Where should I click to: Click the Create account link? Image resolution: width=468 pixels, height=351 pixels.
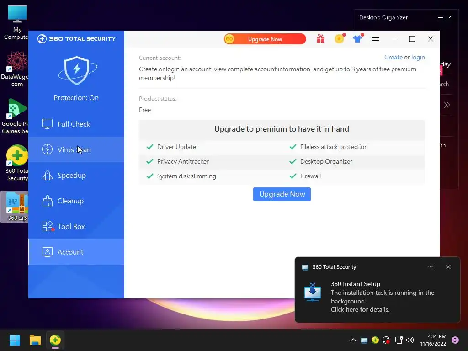coord(393,57)
